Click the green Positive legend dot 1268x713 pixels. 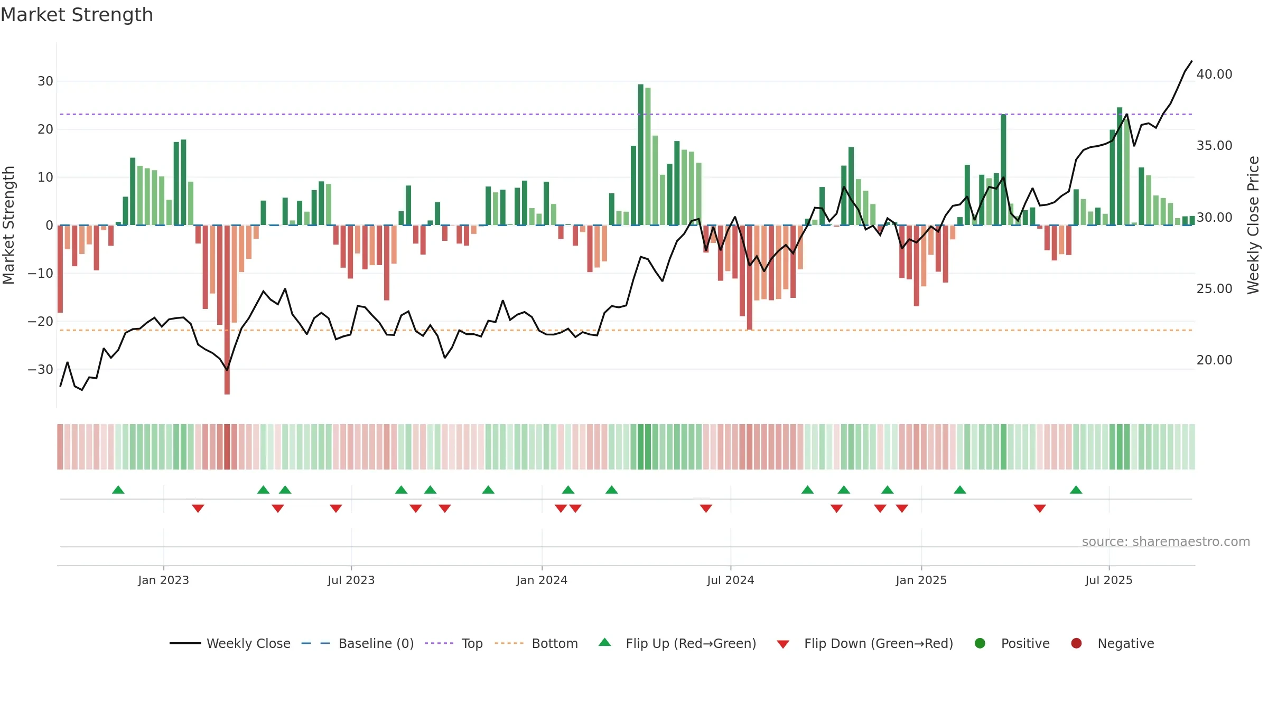point(980,643)
